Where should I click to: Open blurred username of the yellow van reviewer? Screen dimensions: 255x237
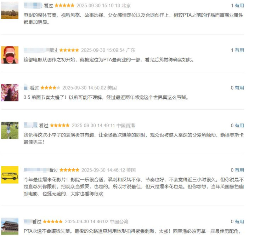click(37, 170)
